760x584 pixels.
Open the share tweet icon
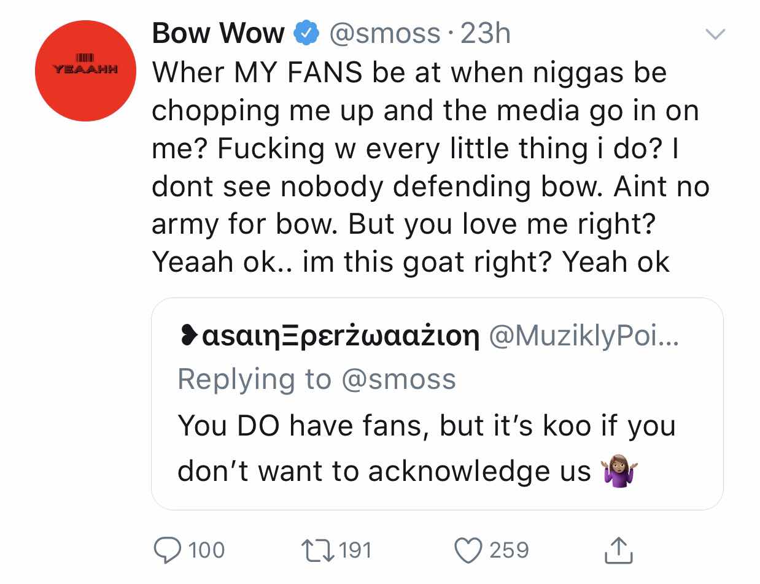[x=618, y=550]
